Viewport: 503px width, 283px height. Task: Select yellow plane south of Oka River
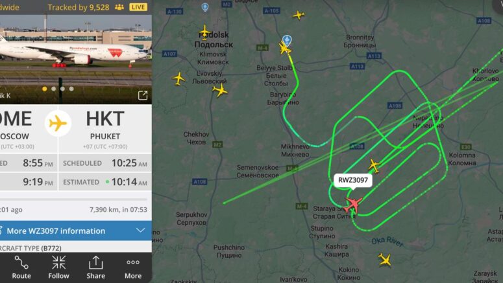pyautogui.click(x=385, y=259)
